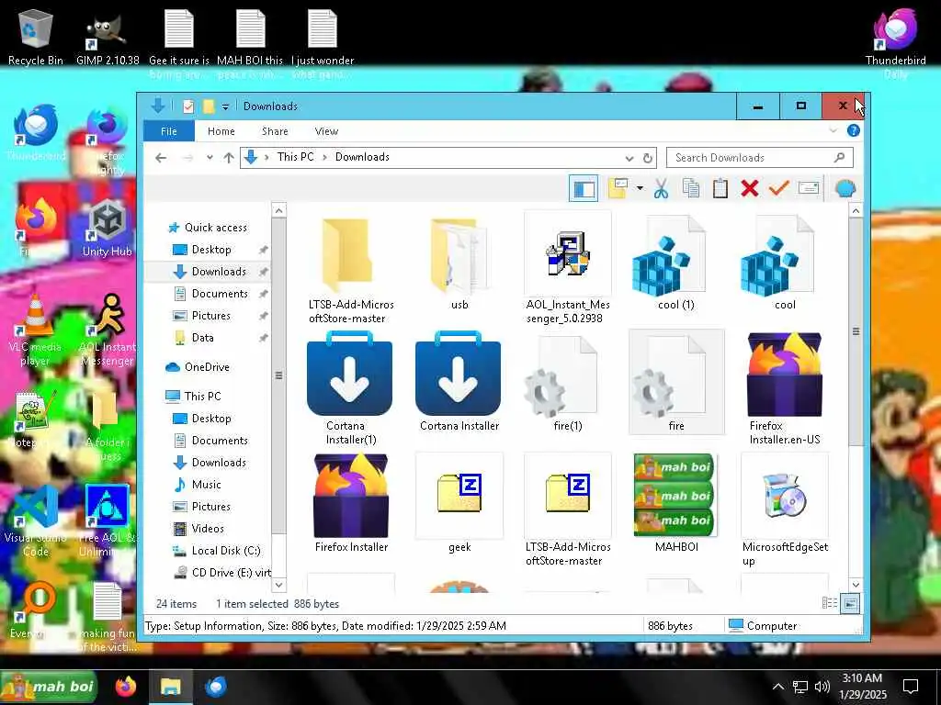Expand the ribbon with the chevron
Screen dimensions: 941x705
833,130
